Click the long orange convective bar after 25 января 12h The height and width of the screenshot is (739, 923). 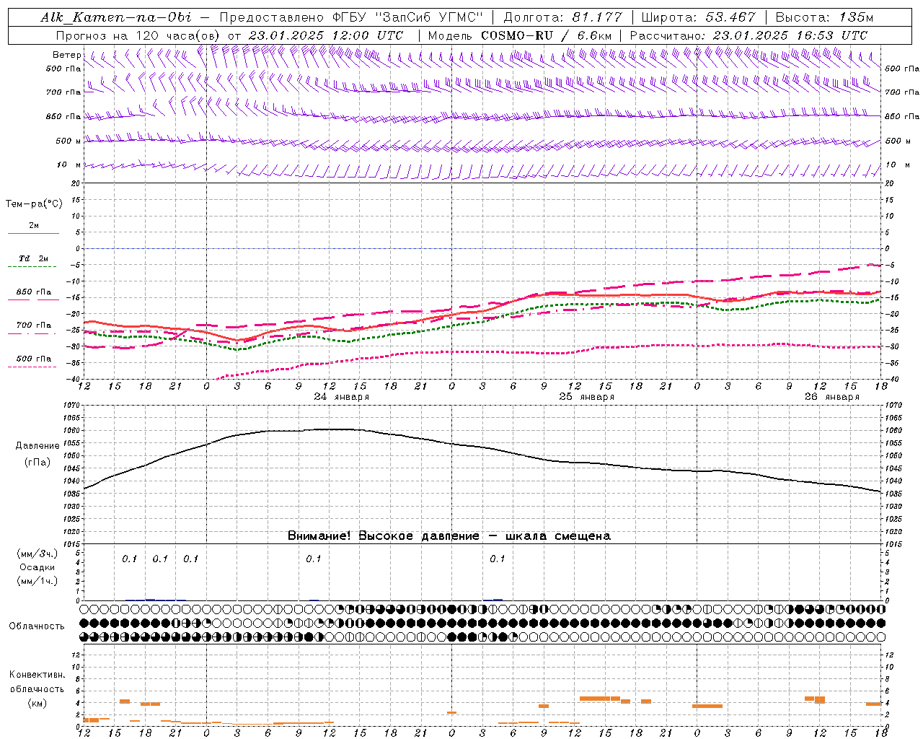600,699
